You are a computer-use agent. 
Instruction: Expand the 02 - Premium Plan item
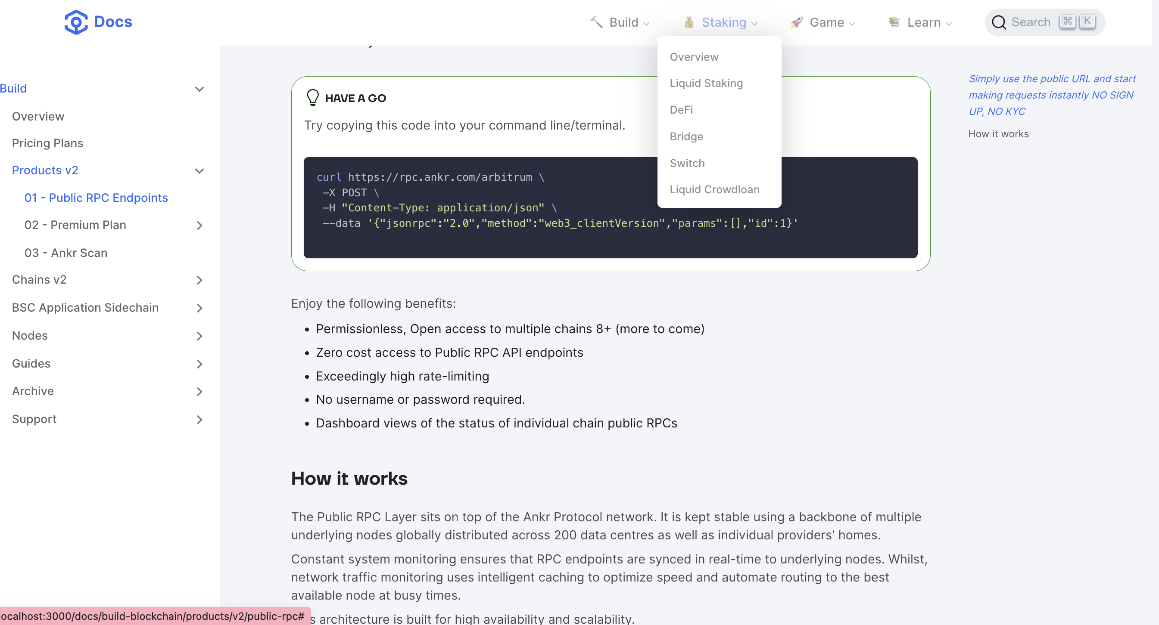199,226
